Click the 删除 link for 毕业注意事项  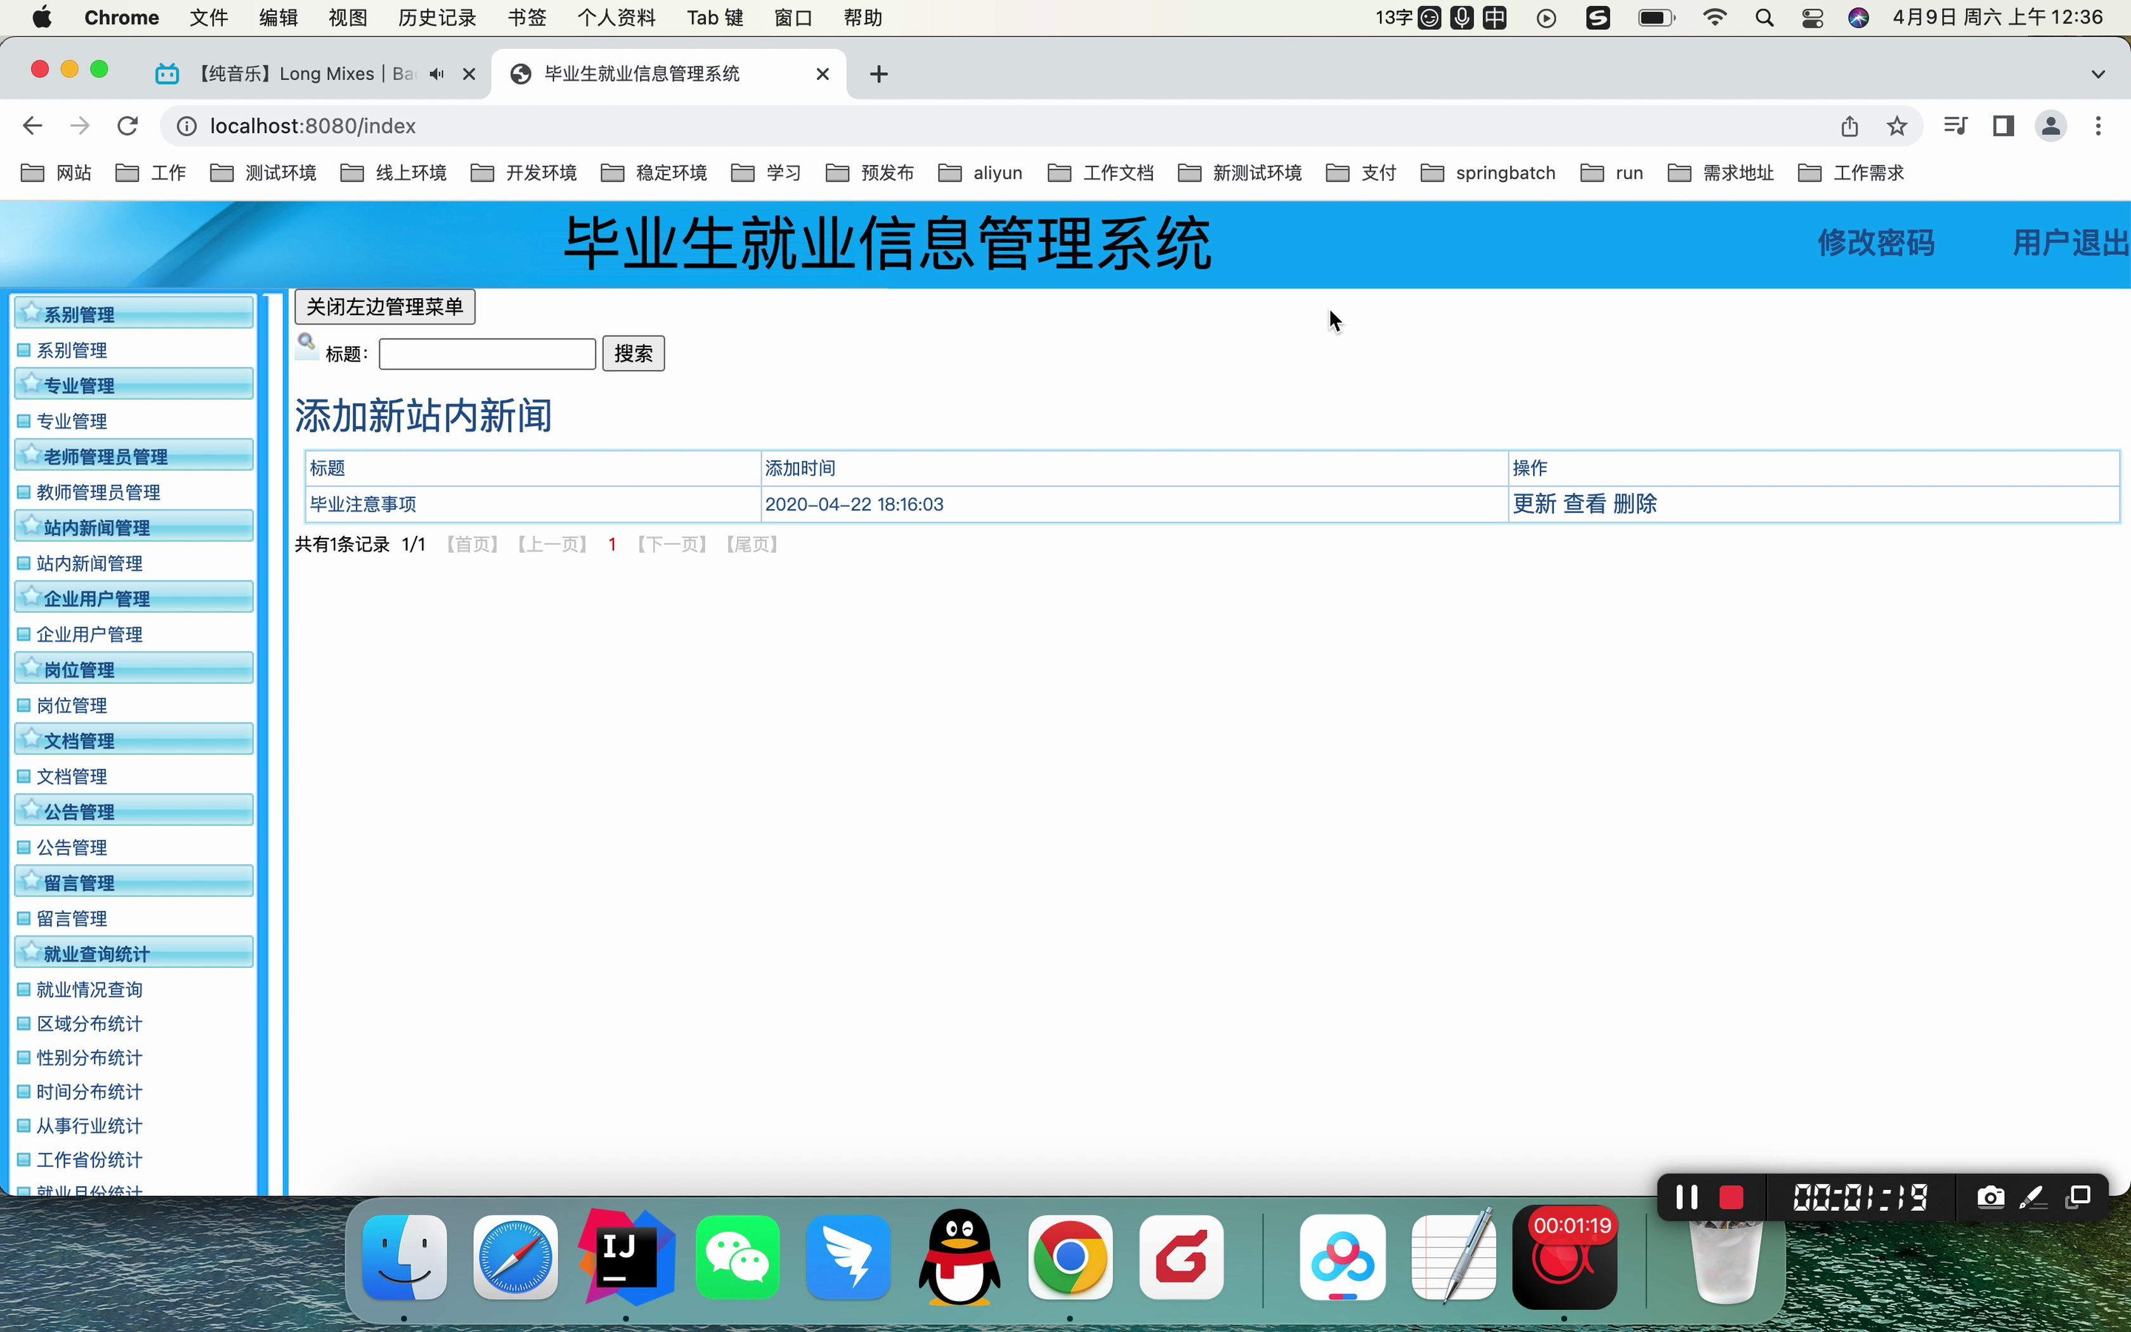click(x=1634, y=504)
